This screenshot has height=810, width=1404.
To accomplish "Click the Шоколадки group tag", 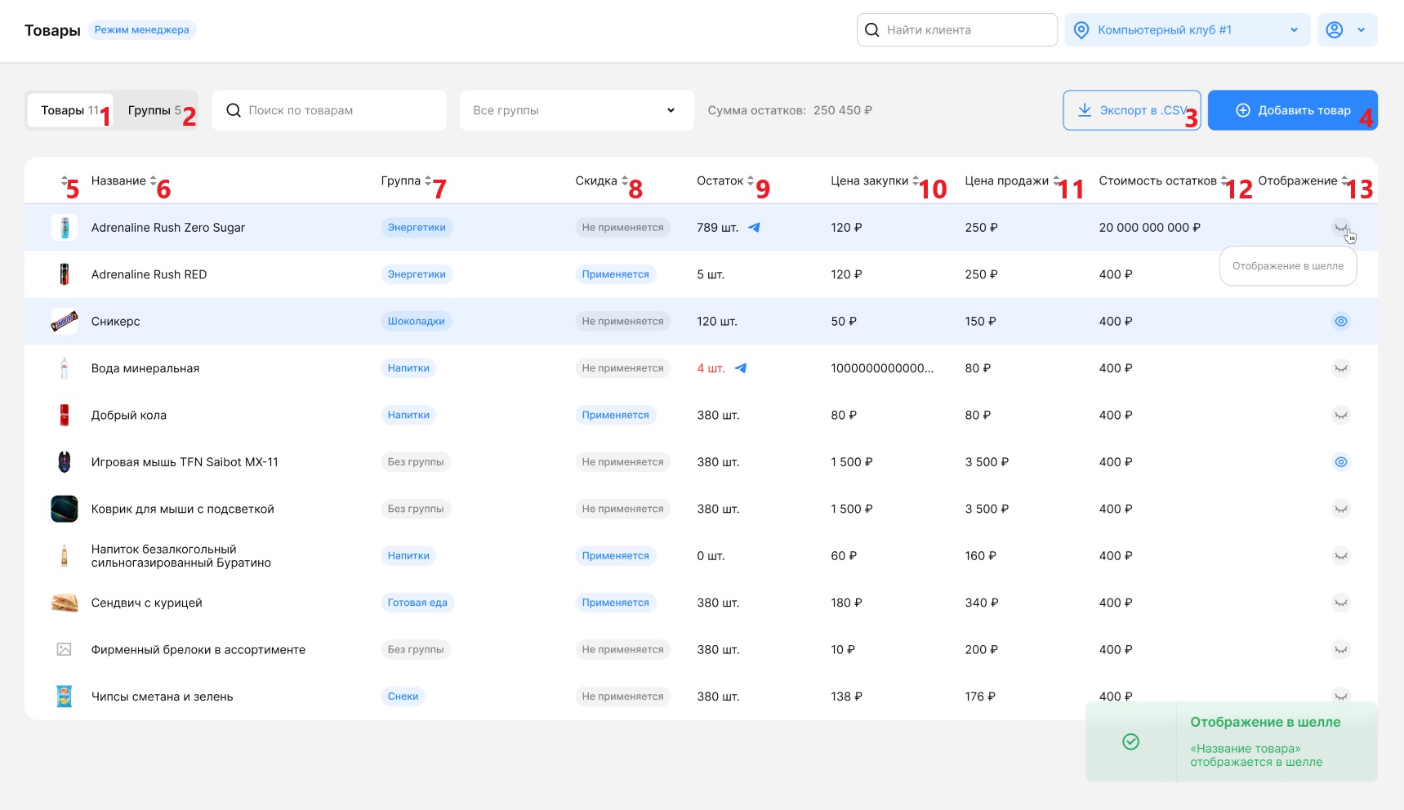I will 417,322.
